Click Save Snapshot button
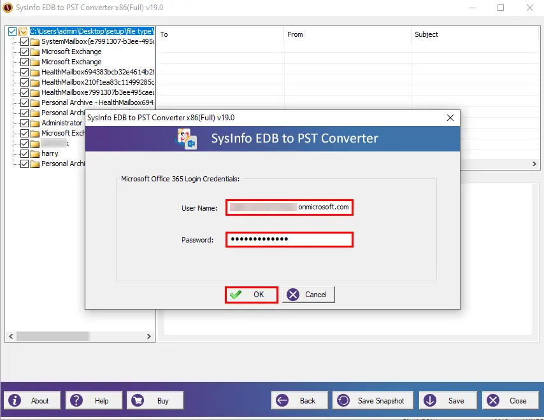The height and width of the screenshot is (420, 544). coord(373,401)
